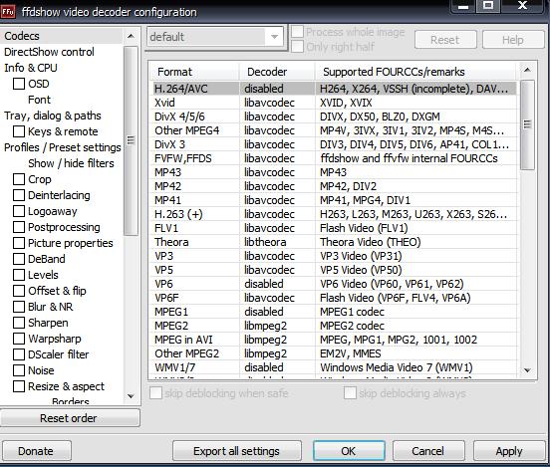Enable the Keys & remote checkbox
Image resolution: width=550 pixels, height=467 pixels.
click(x=19, y=131)
